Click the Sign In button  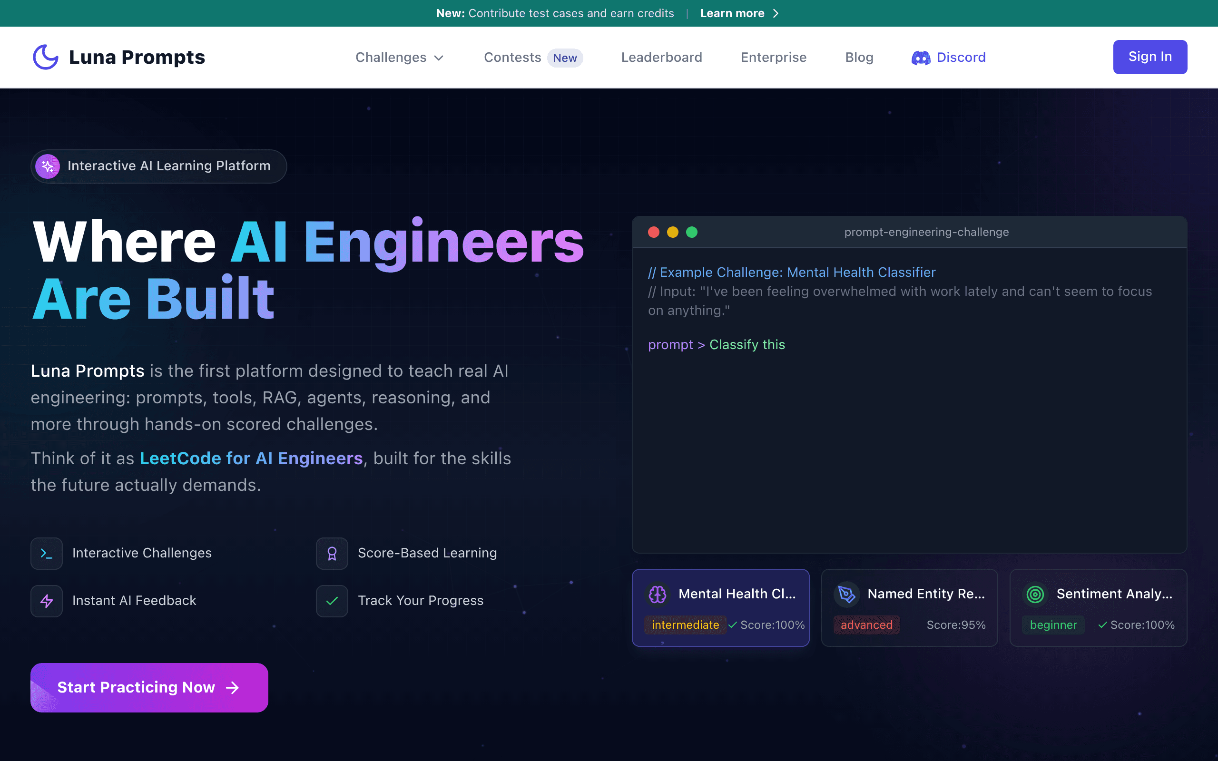click(x=1150, y=57)
